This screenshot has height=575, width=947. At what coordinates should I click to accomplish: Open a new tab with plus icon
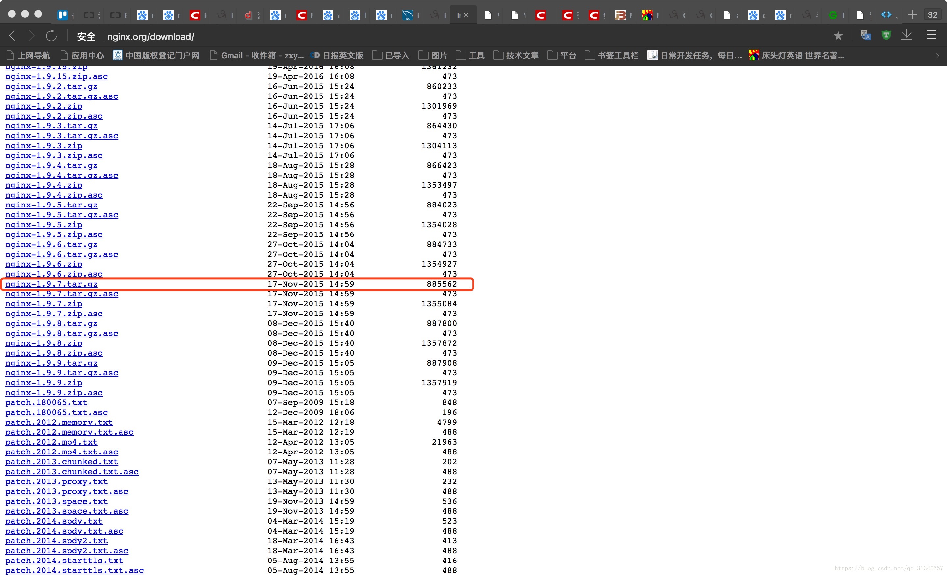(x=912, y=14)
